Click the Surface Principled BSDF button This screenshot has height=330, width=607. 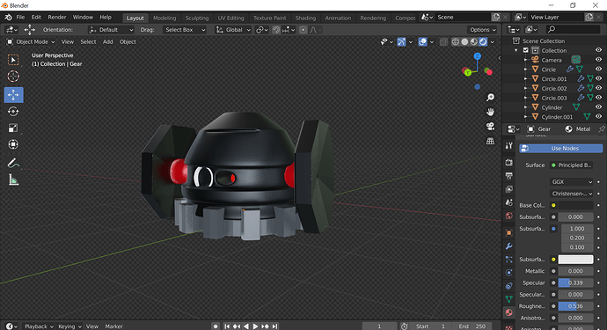click(x=572, y=165)
